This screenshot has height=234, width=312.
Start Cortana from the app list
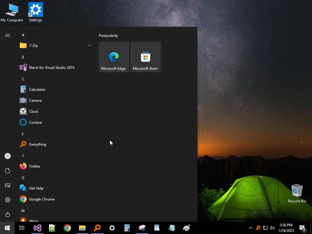click(x=56, y=122)
